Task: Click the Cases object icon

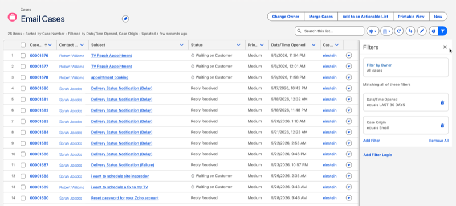Action: [x=12, y=17]
